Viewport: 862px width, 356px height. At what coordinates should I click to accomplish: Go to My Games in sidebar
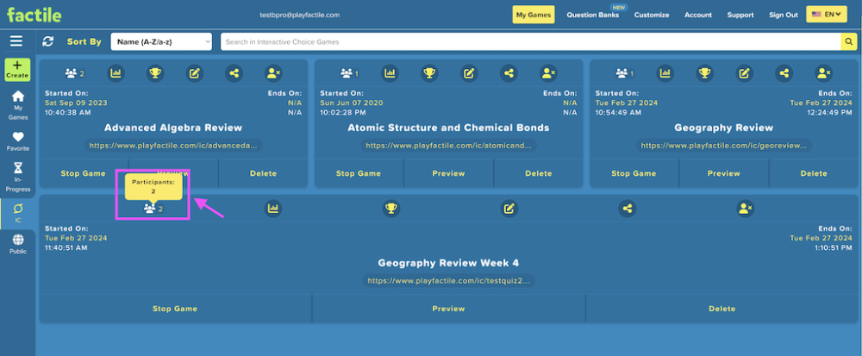click(17, 105)
